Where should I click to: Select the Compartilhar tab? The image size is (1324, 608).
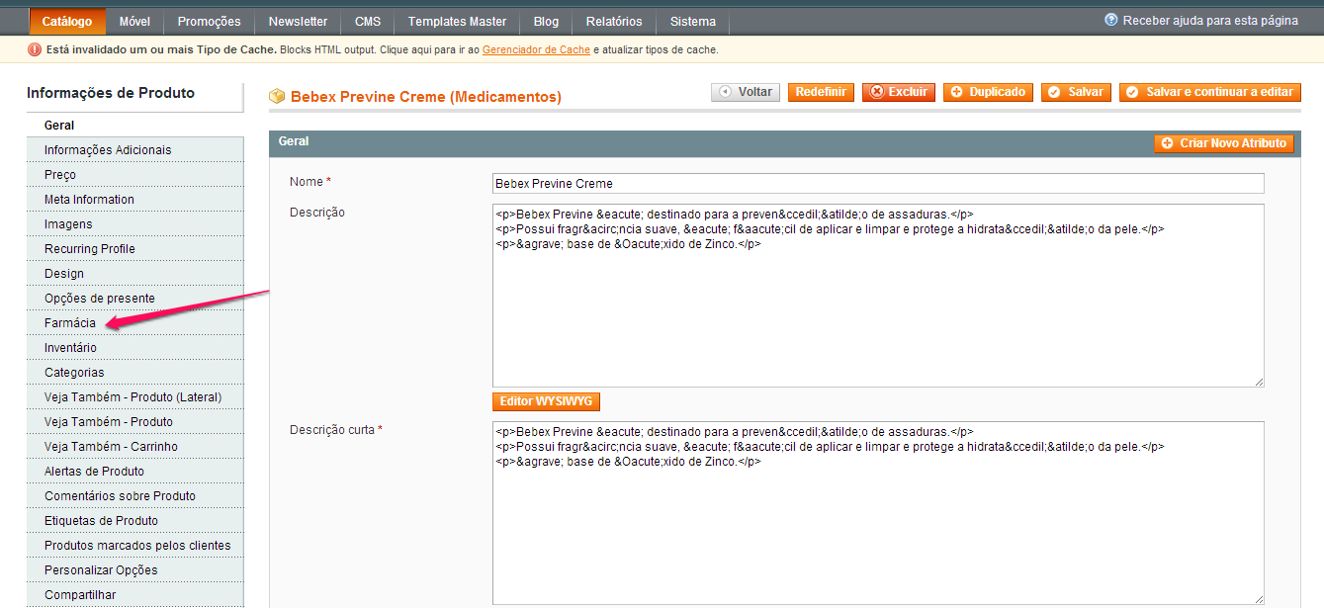pyautogui.click(x=134, y=595)
